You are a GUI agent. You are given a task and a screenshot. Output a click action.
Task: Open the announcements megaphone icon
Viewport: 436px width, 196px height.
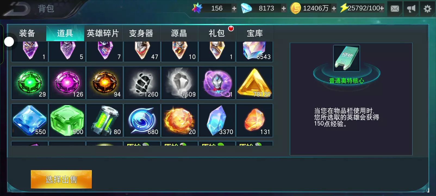coord(411,9)
